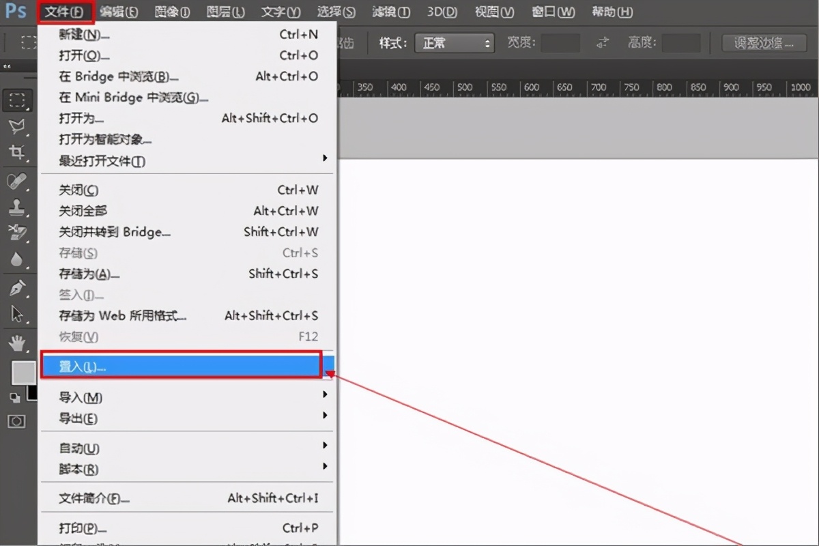Image resolution: width=819 pixels, height=546 pixels.
Task: Select the Polygonal Lasso tool
Action: tap(17, 126)
